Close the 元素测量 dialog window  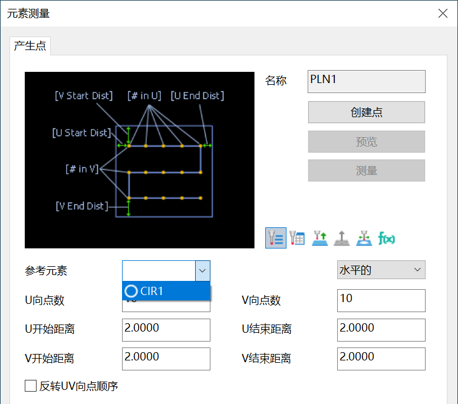[441, 13]
